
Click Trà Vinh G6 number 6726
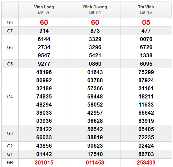(146, 47)
